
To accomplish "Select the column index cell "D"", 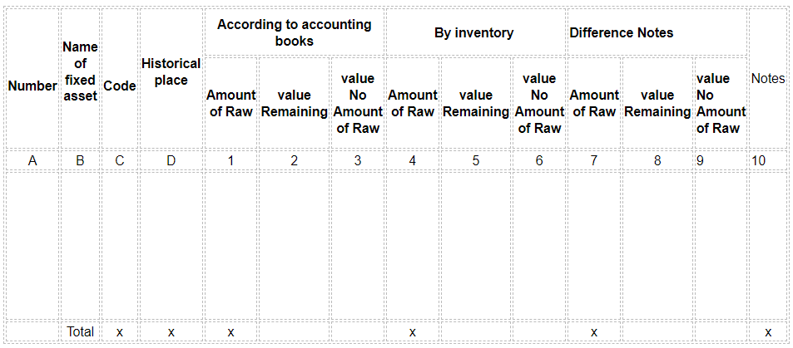I will (x=171, y=160).
